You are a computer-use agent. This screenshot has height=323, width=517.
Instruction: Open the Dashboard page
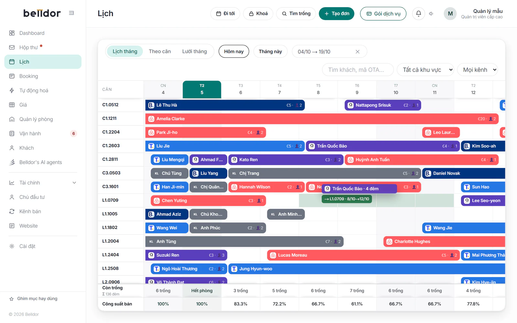pyautogui.click(x=43, y=33)
